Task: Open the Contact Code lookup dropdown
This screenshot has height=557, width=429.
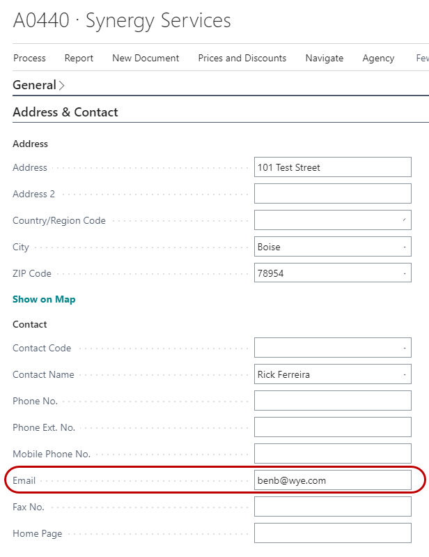Action: coord(405,348)
